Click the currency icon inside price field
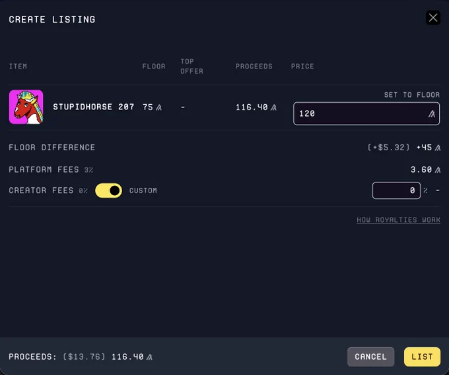449x375 pixels. click(432, 114)
